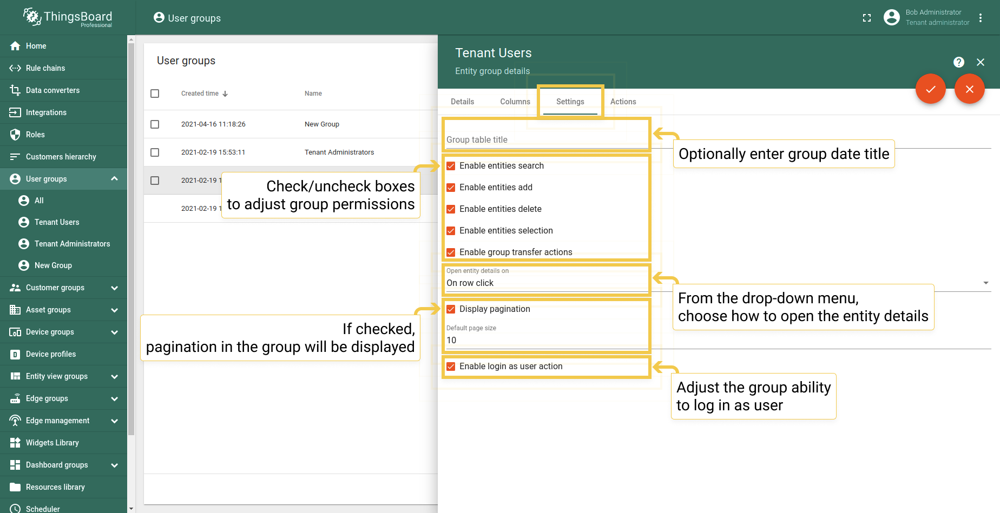Image resolution: width=1000 pixels, height=513 pixels.
Task: Open the Device profiles icon
Action: pyautogui.click(x=15, y=354)
